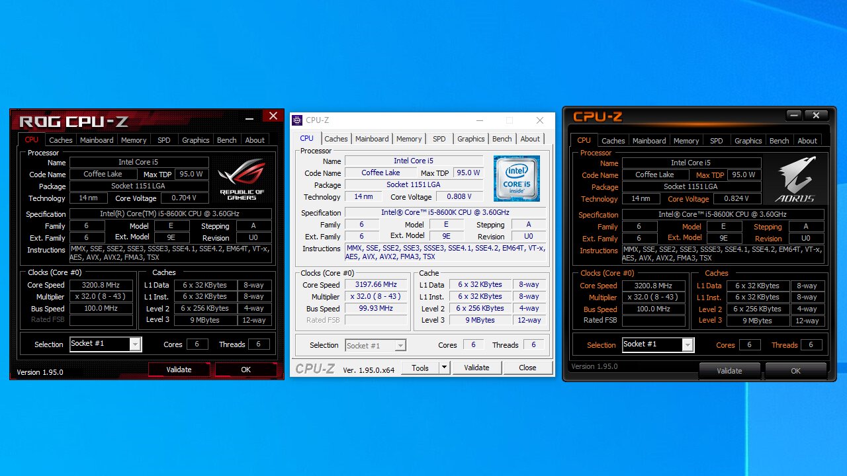Click Threads field in AORUS CPU-Z
Screen dimensions: 847x476
[x=811, y=345]
